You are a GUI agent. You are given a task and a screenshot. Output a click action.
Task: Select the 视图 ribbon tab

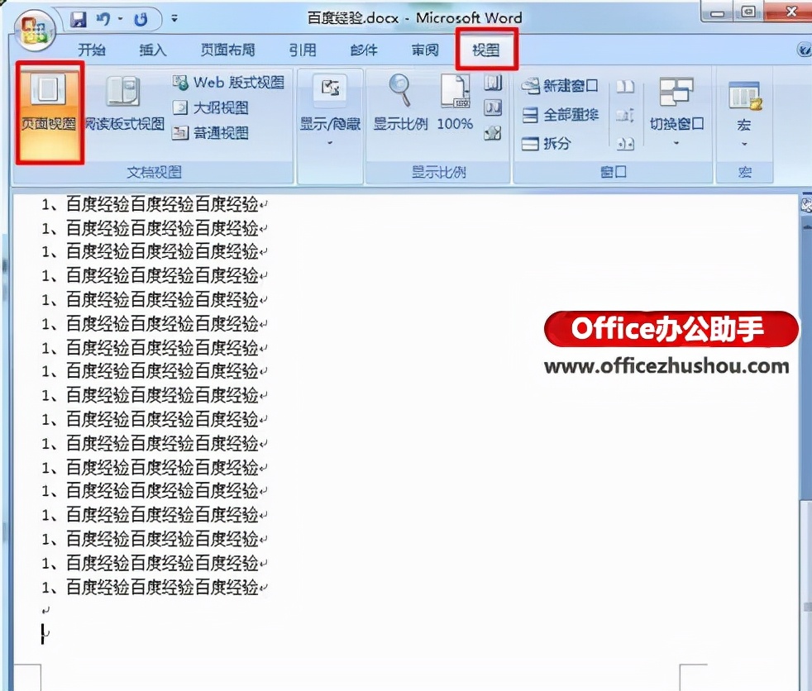[x=485, y=50]
